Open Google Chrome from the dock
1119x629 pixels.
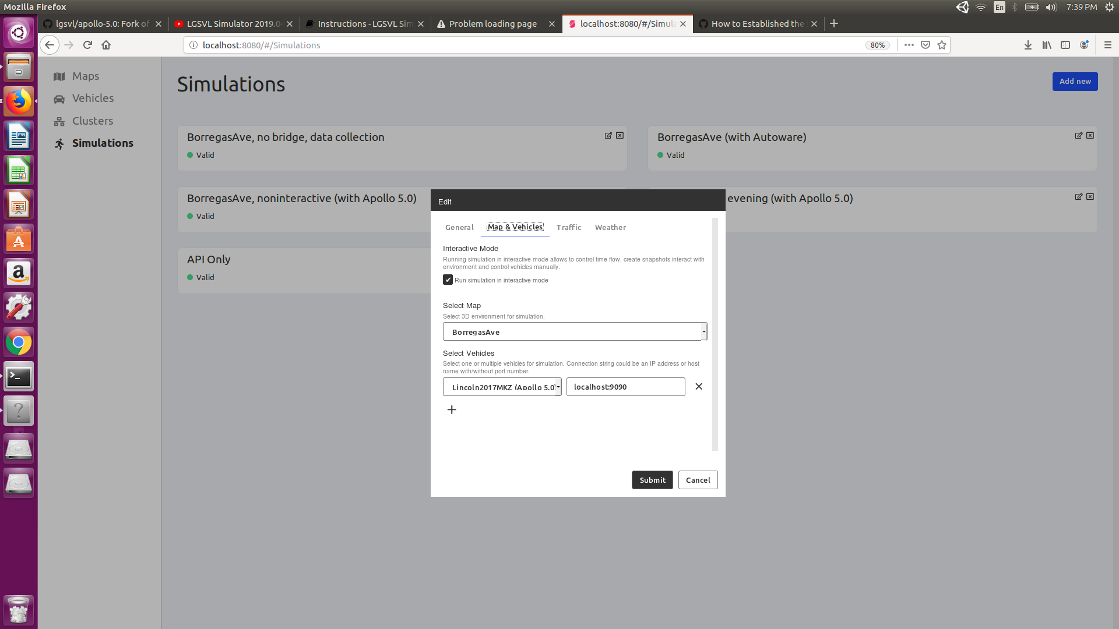pyautogui.click(x=19, y=342)
